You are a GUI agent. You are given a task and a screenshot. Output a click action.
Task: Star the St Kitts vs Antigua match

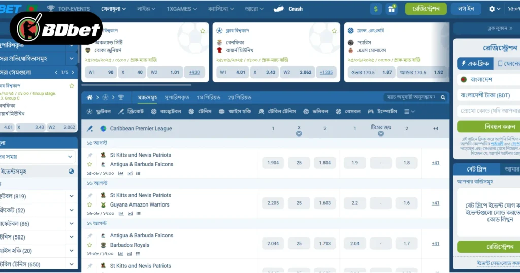click(x=89, y=164)
